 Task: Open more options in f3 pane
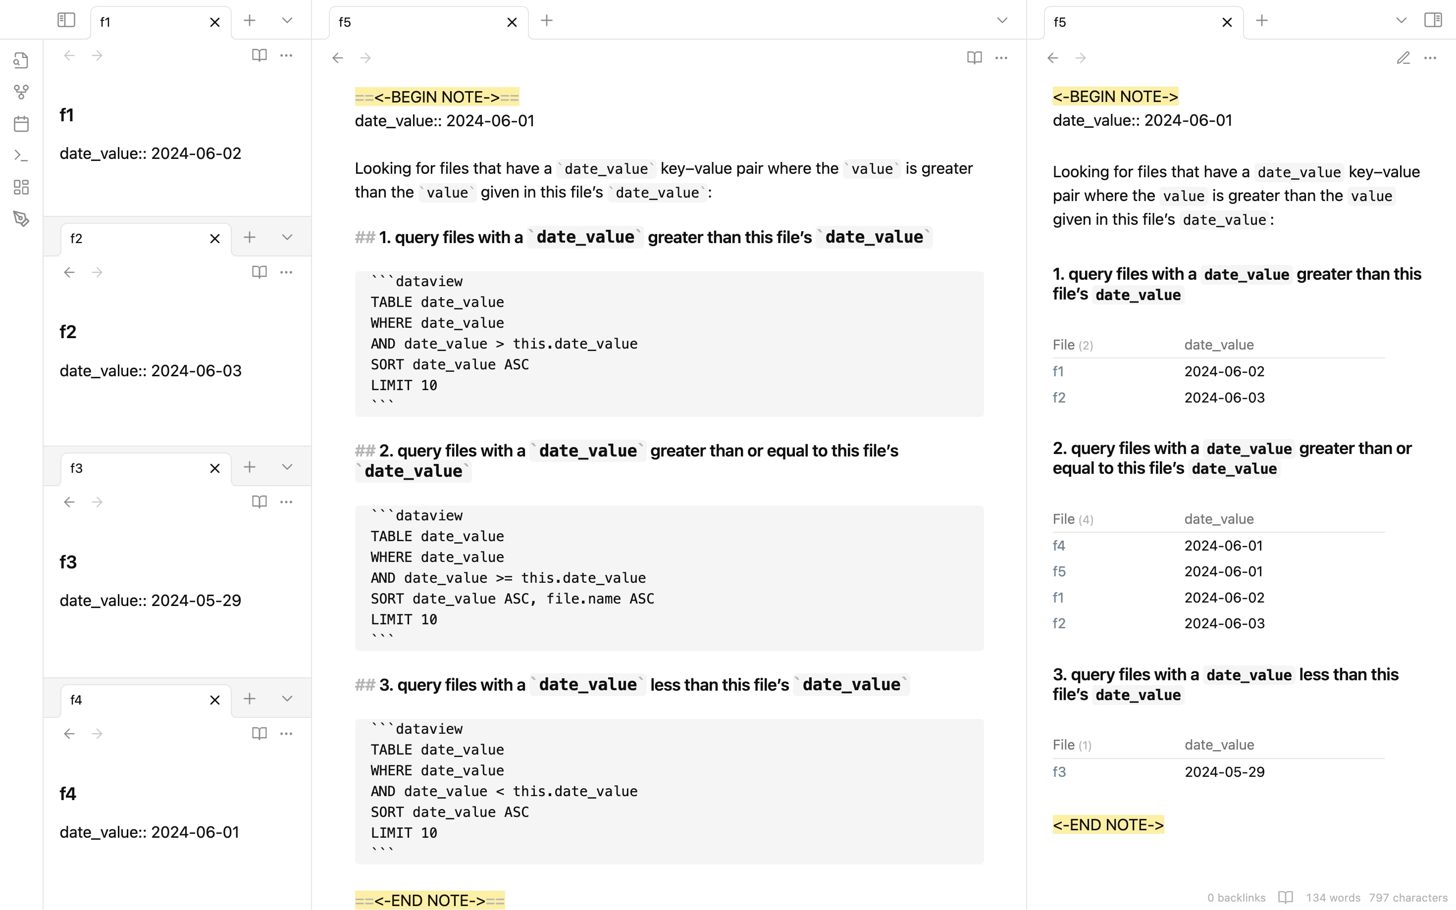tap(287, 502)
